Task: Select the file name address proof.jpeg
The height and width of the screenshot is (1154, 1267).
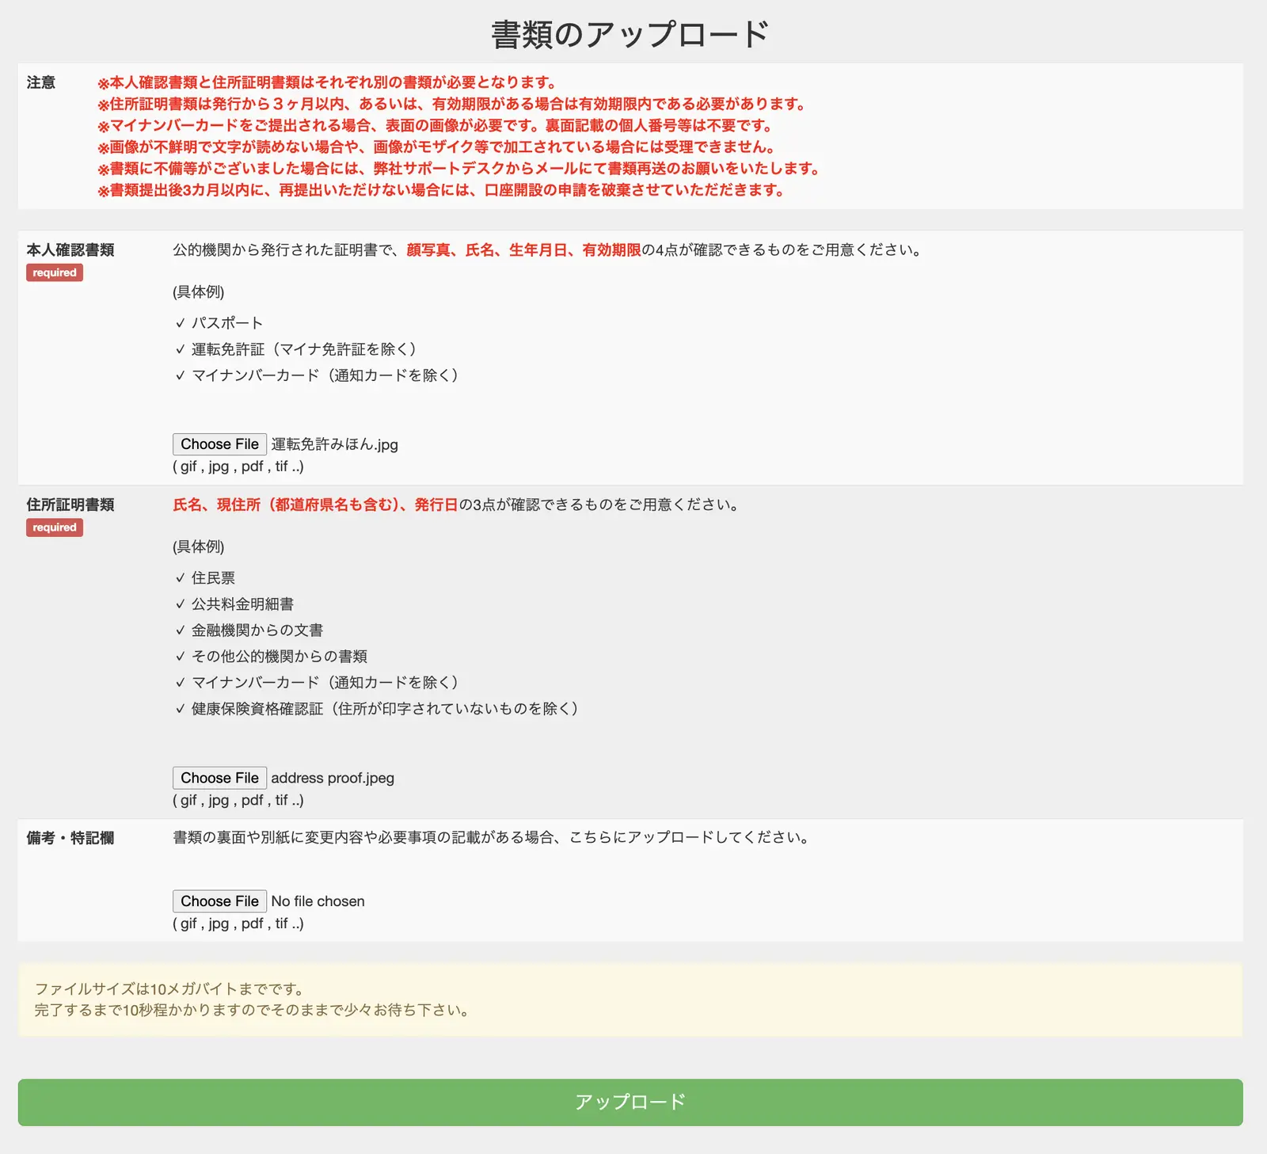Action: [x=333, y=778]
